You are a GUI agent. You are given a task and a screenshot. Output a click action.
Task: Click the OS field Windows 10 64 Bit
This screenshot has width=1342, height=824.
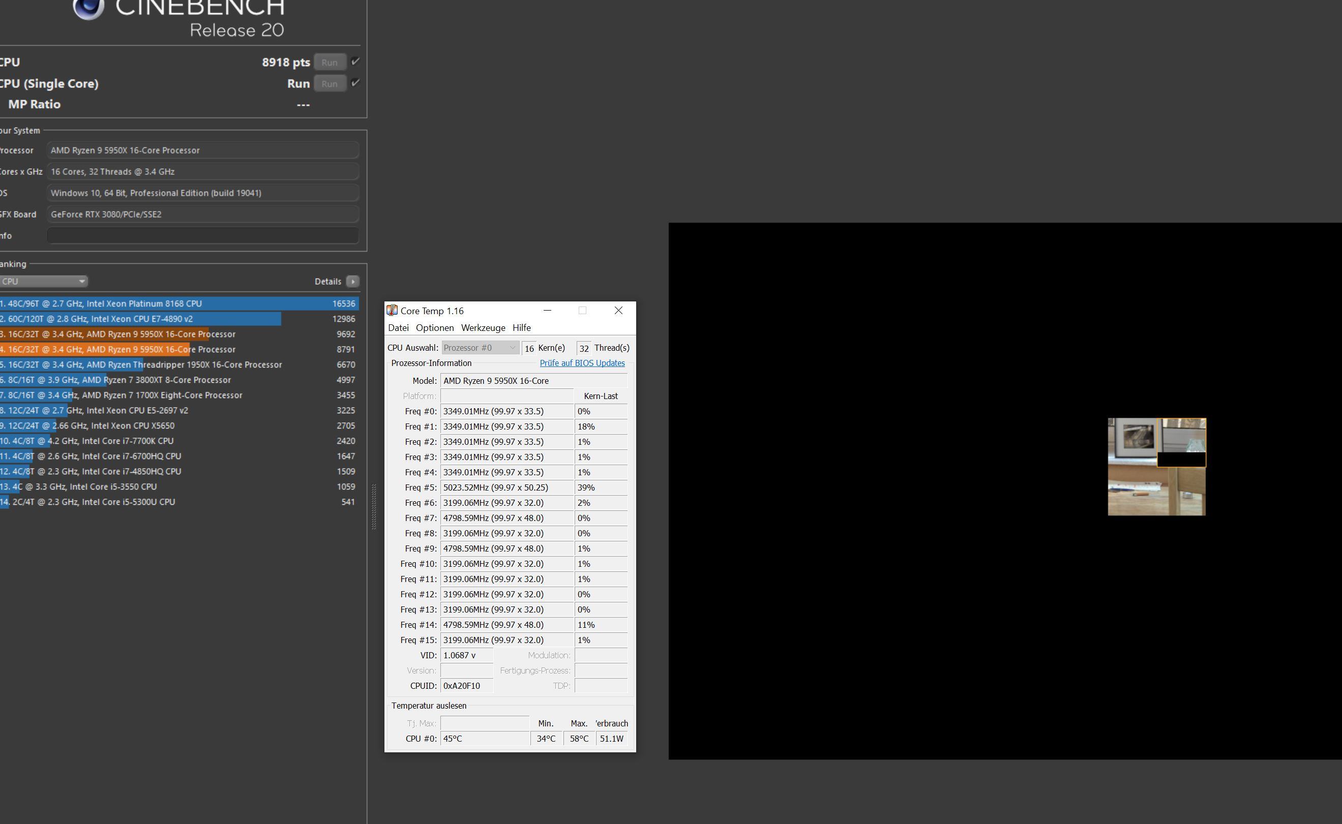point(203,193)
